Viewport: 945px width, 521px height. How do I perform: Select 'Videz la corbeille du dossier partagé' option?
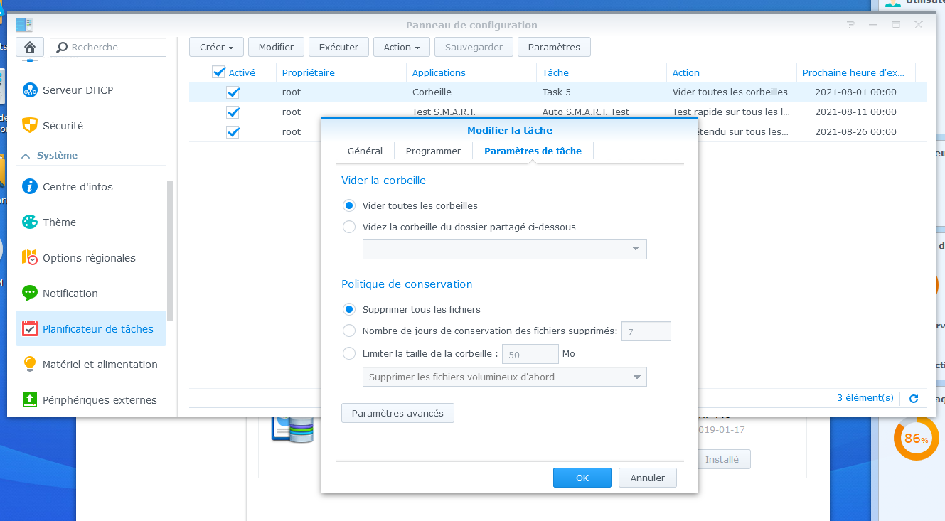[349, 227]
